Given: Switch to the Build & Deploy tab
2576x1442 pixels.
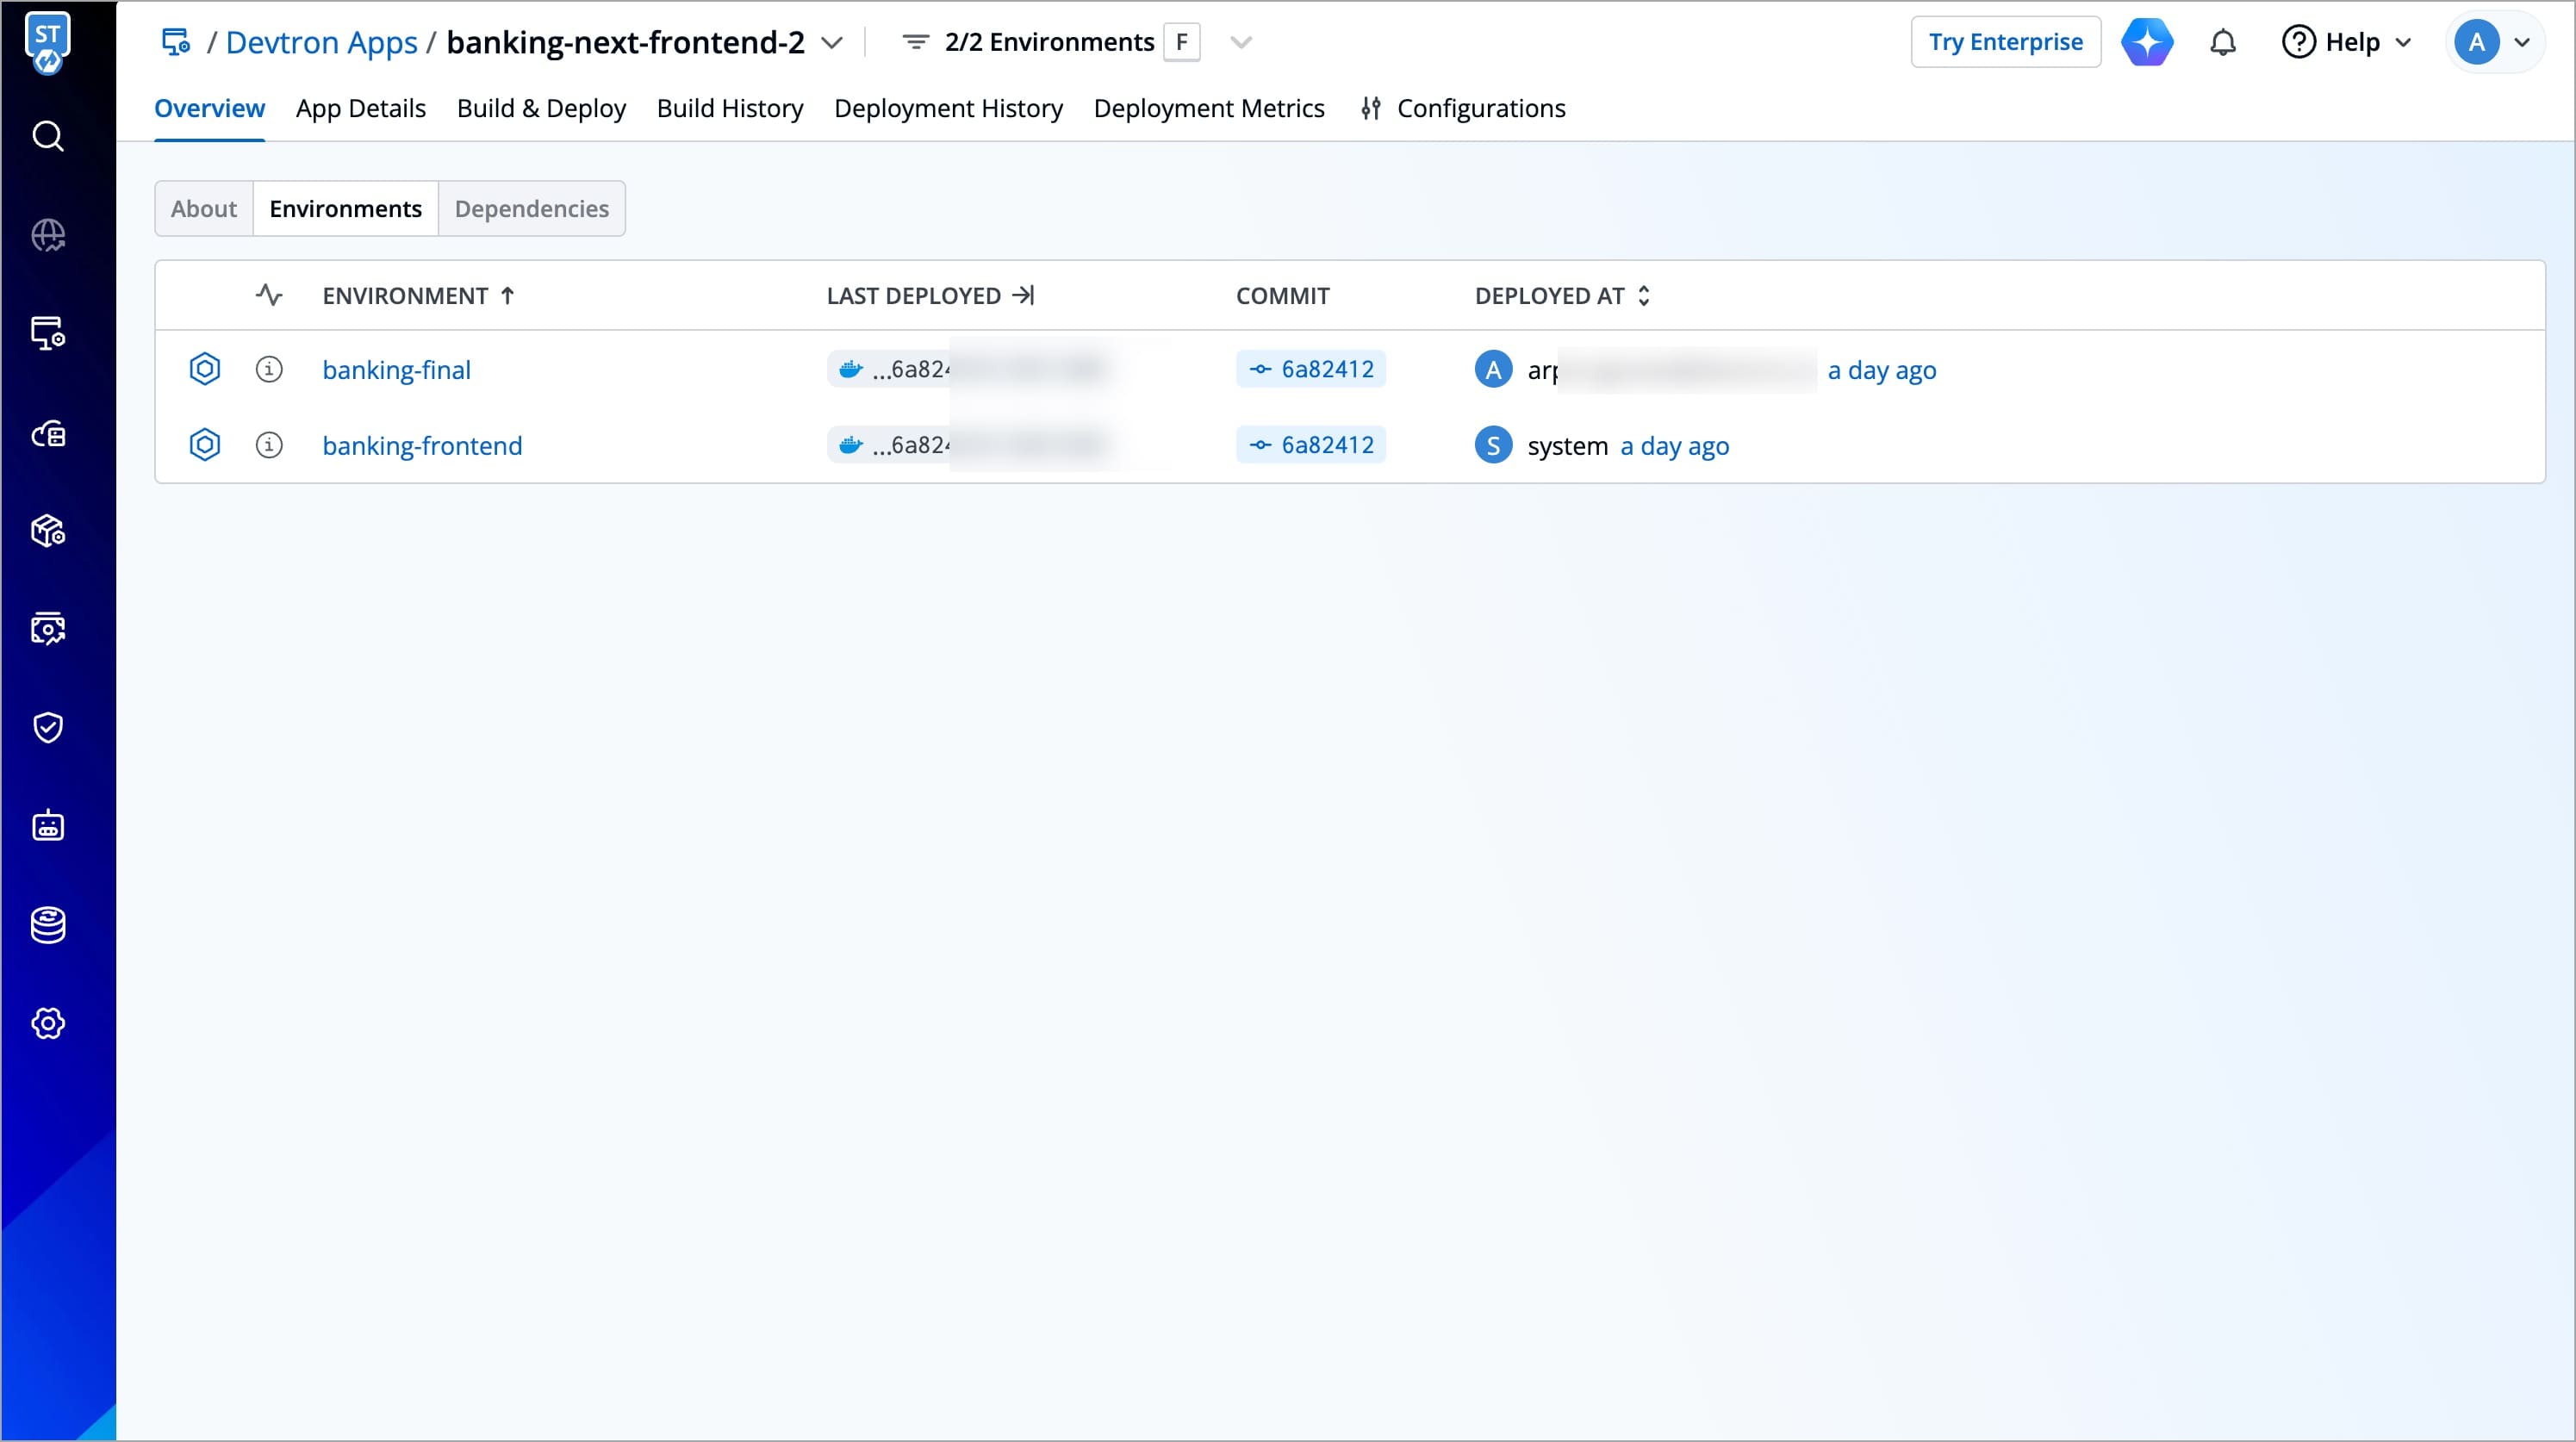Looking at the screenshot, I should (x=541, y=108).
